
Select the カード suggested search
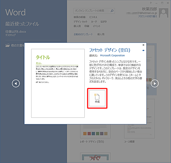[94, 22]
